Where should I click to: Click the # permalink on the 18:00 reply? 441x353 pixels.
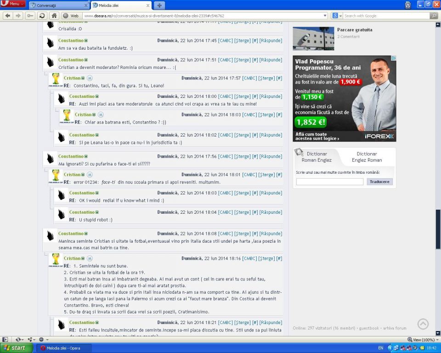point(255,97)
